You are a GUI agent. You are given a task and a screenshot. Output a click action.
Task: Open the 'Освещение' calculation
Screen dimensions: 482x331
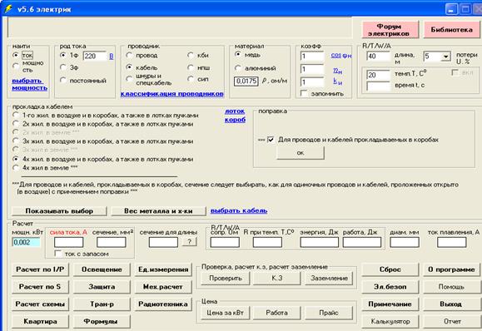[102, 269]
